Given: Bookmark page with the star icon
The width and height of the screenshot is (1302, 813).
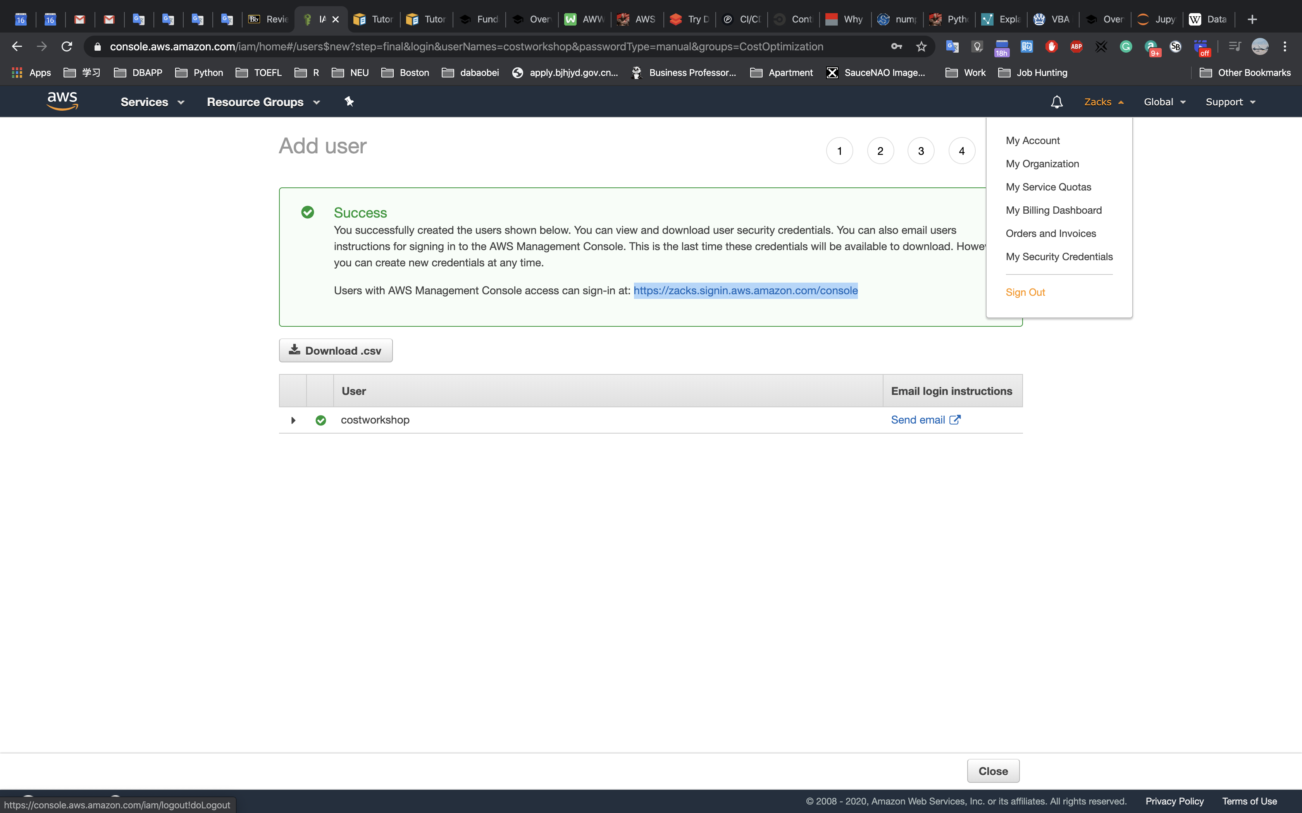Looking at the screenshot, I should coord(921,47).
